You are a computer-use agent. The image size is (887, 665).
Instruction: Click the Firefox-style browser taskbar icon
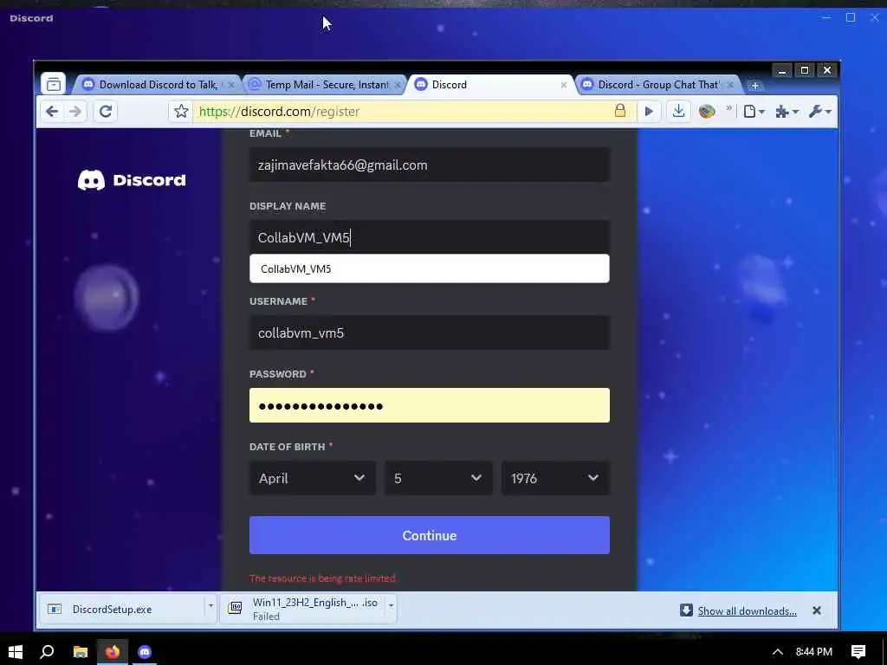pyautogui.click(x=112, y=652)
